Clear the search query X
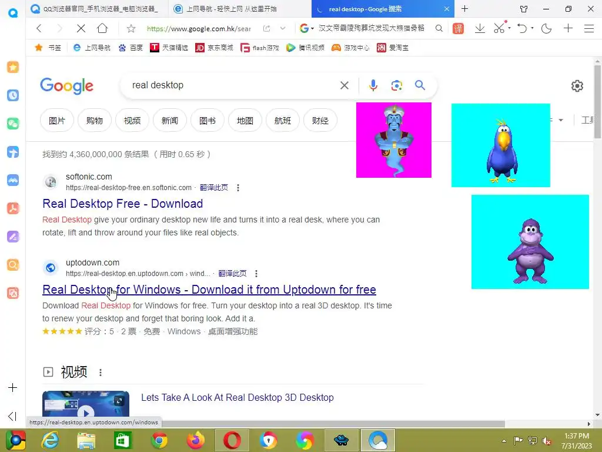The height and width of the screenshot is (452, 602). click(x=345, y=85)
